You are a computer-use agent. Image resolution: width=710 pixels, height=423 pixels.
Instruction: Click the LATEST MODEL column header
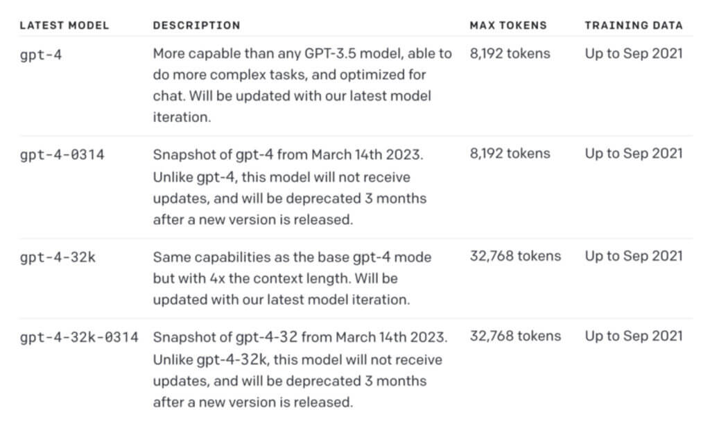pos(64,26)
